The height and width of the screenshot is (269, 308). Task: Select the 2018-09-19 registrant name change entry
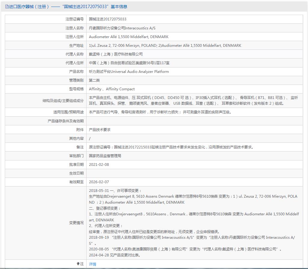point(192,241)
